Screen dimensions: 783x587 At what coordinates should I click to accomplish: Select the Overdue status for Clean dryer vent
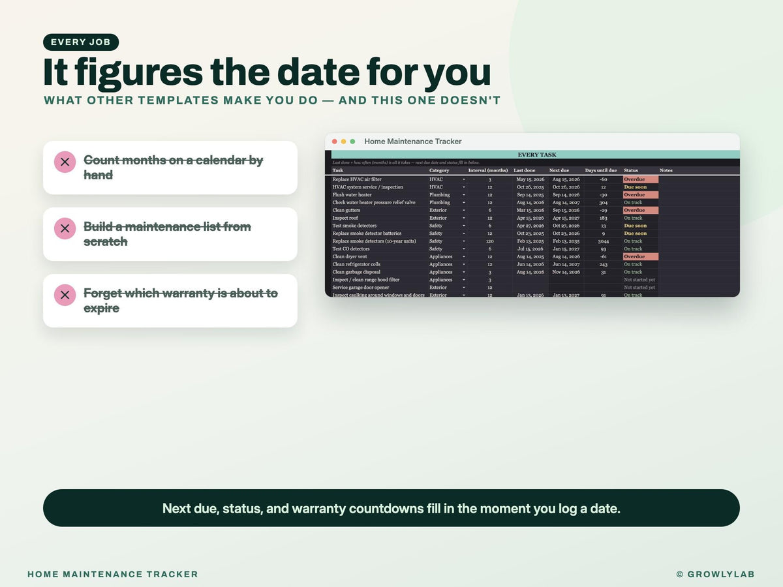tap(640, 257)
